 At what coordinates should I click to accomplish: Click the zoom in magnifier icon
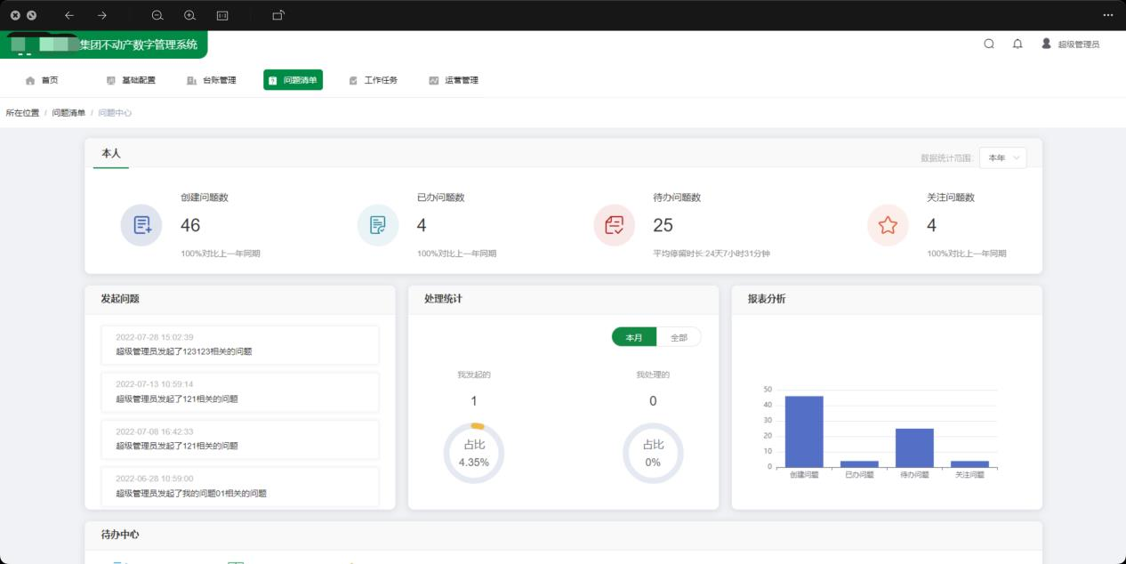tap(189, 15)
